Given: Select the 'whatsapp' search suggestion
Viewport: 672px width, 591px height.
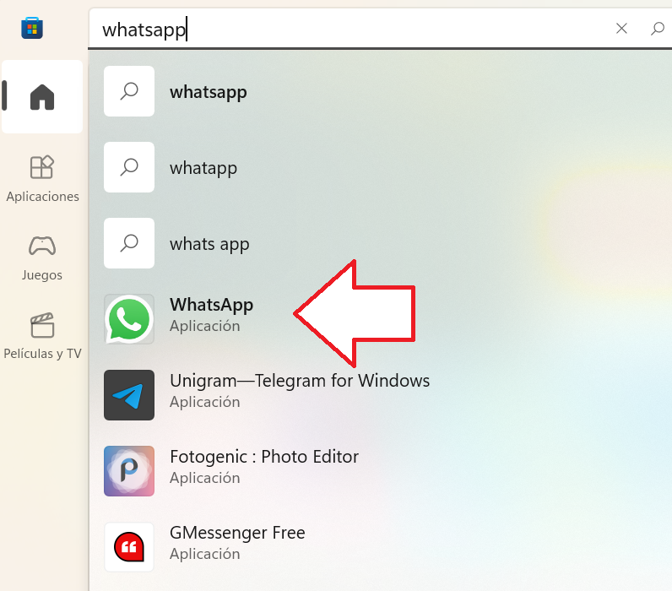Looking at the screenshot, I should 209,92.
